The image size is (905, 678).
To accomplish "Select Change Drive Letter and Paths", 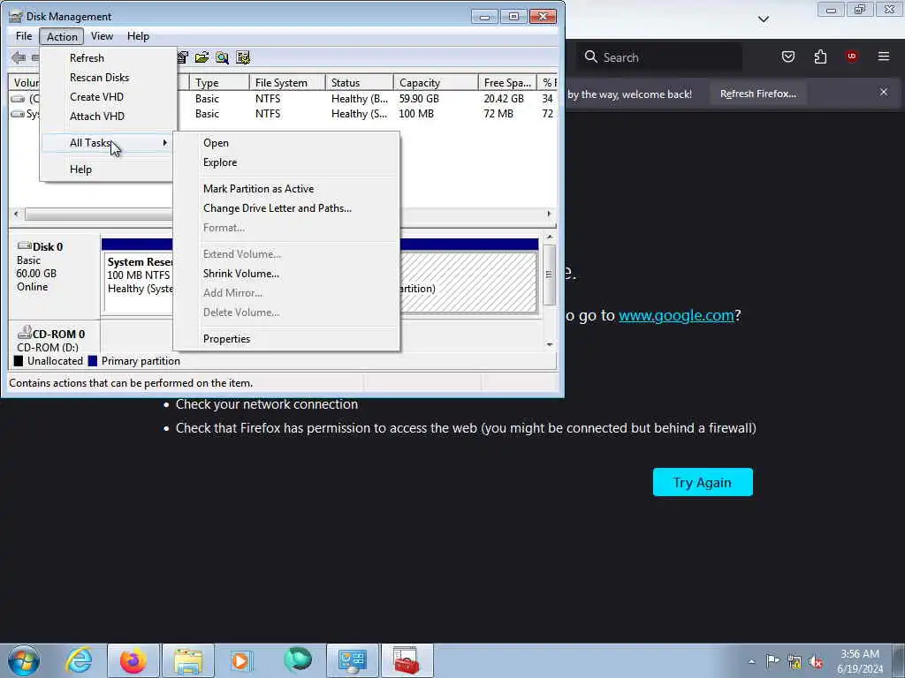I will [x=286, y=208].
